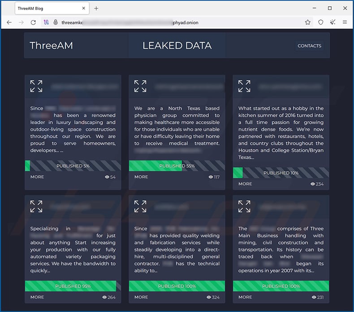Click the PUBLISHED 95% progress bar

[x=73, y=286]
